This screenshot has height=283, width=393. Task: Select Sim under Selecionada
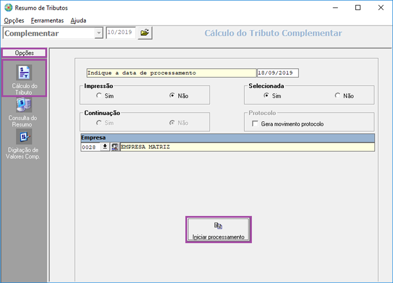(x=266, y=96)
